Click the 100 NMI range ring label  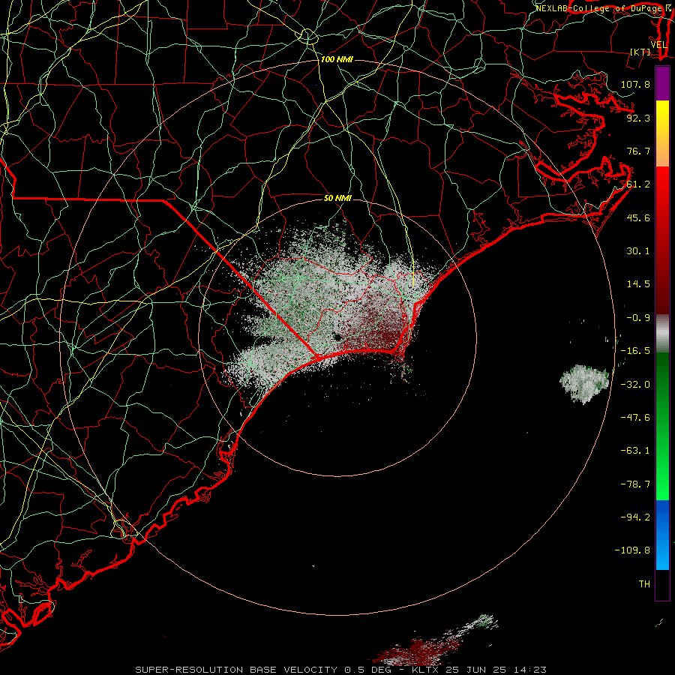(x=337, y=59)
